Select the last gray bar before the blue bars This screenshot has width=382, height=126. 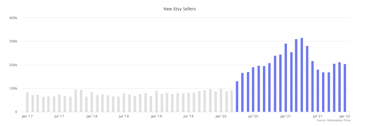(x=232, y=101)
